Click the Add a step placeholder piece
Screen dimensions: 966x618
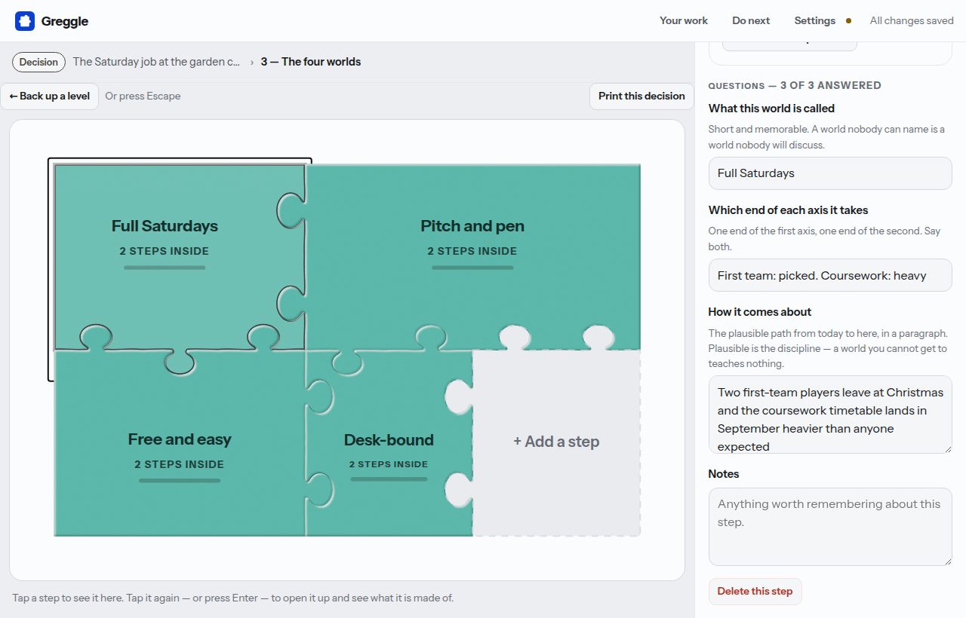pyautogui.click(x=556, y=442)
